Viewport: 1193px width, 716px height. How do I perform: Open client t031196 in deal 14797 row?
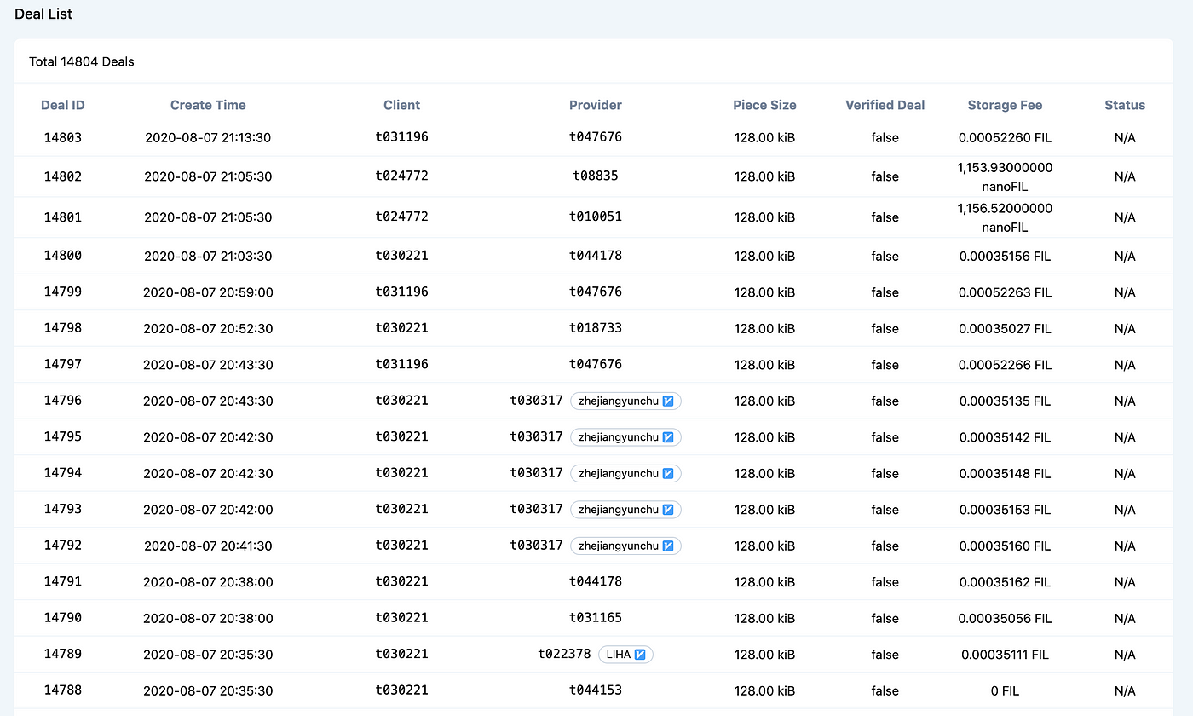[x=402, y=364]
